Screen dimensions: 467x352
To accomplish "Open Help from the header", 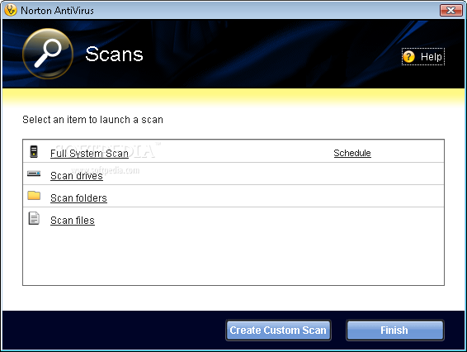I will (x=423, y=56).
